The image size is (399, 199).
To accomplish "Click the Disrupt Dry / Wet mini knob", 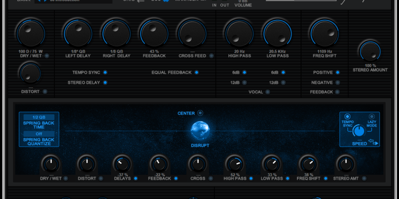I will coord(51,164).
